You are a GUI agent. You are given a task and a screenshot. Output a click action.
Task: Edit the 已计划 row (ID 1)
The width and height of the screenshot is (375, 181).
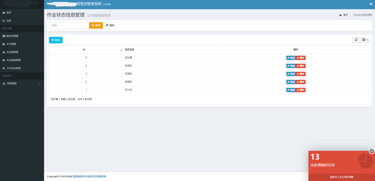point(291,90)
